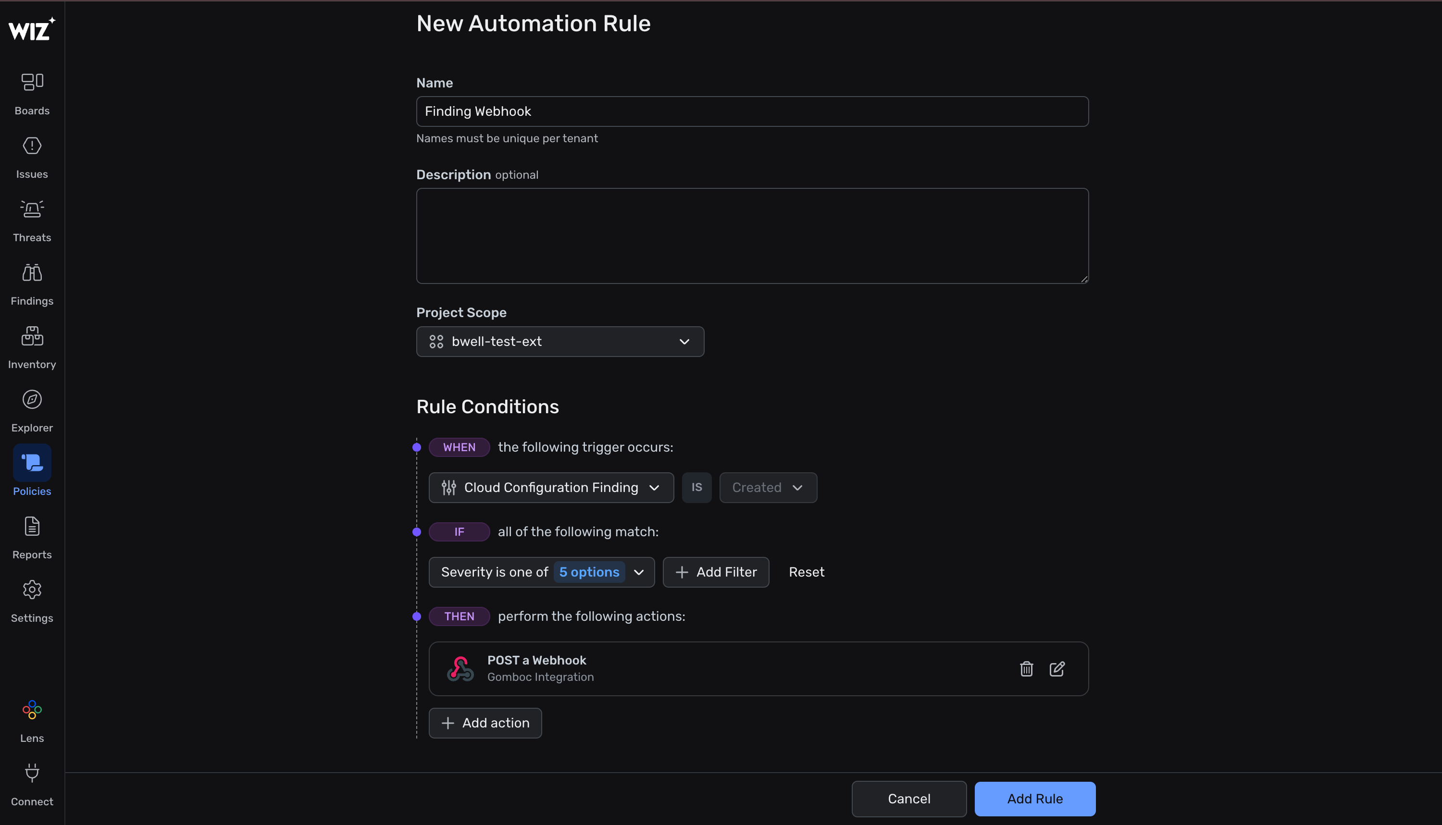Navigate to Findings

coord(32,284)
